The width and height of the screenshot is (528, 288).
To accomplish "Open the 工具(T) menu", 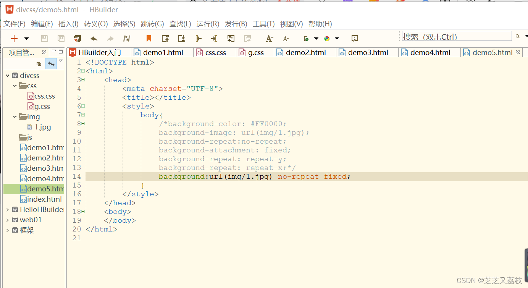I will pos(263,24).
